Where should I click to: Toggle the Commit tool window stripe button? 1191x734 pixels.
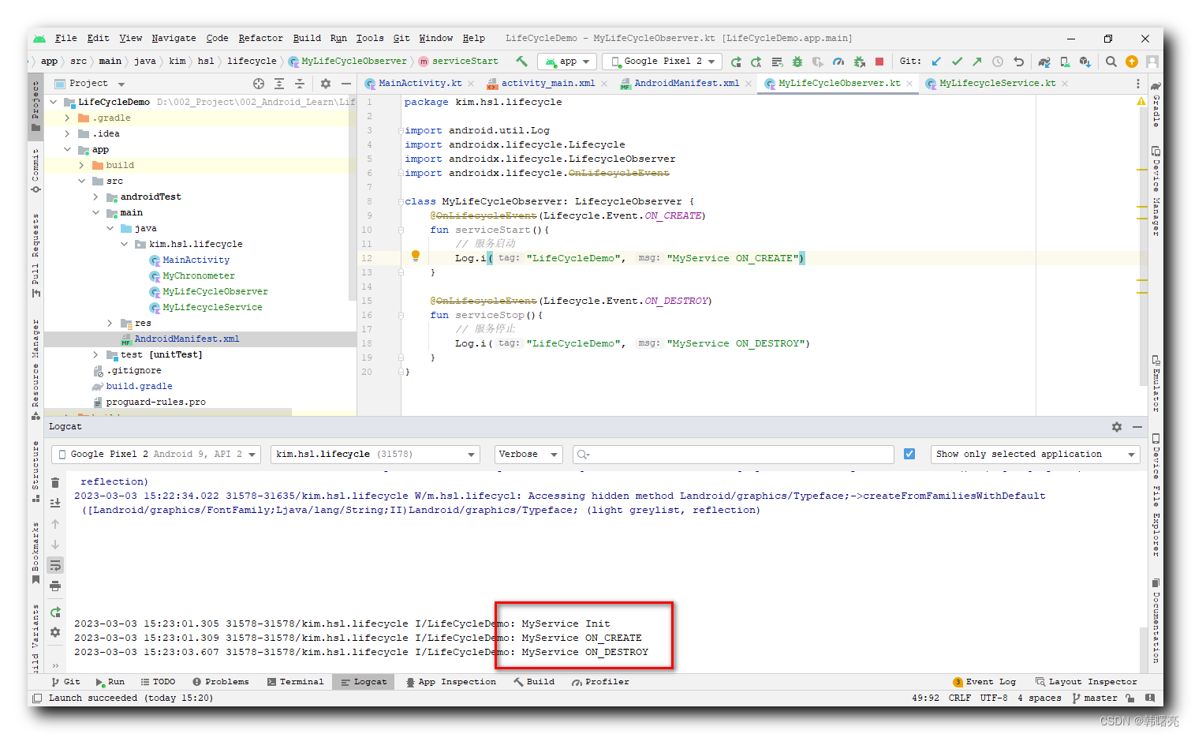(35, 170)
